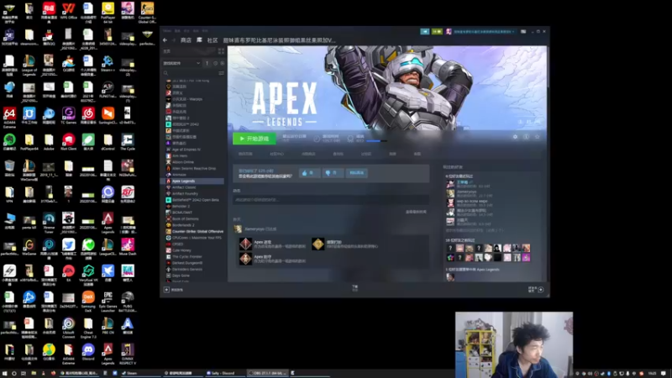Select Counter-Strike: Global Offensive in list
Image resolution: width=672 pixels, height=378 pixels.
195,232
